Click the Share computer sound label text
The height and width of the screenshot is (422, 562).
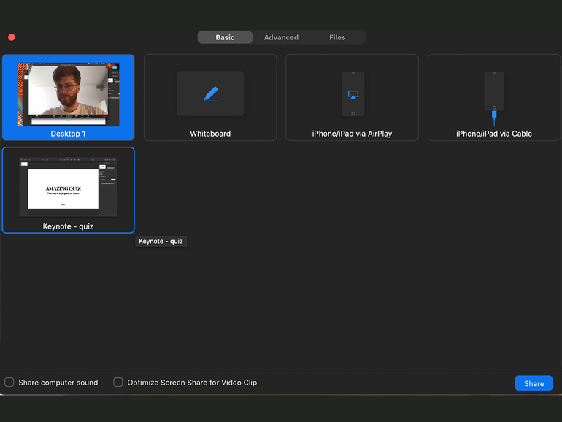click(x=58, y=383)
